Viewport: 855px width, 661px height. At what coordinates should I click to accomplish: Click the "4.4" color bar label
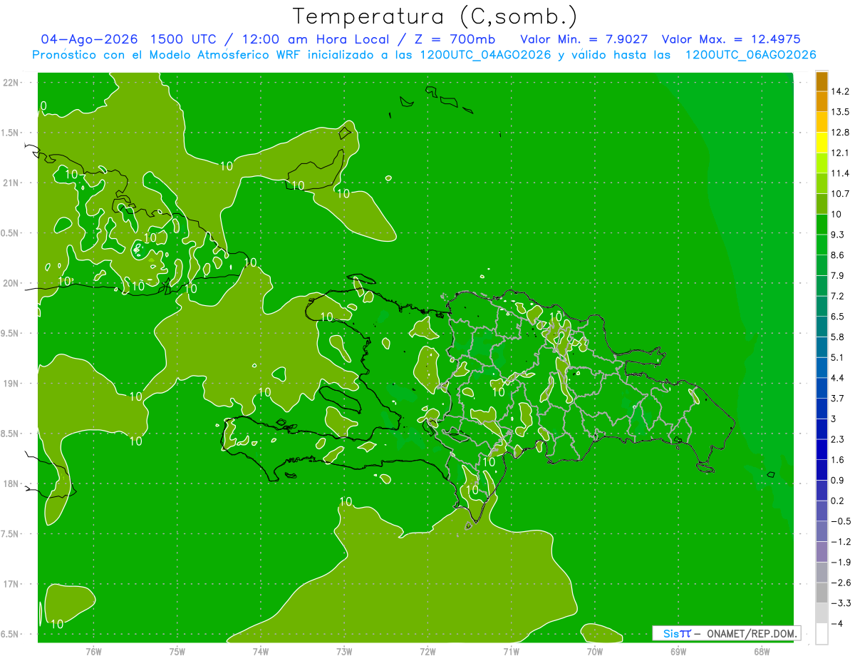tap(838, 378)
